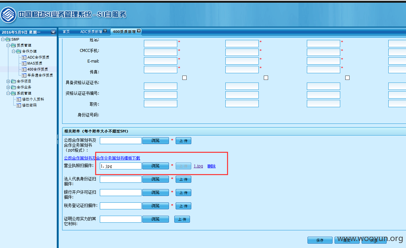Collapse the 系统管理 tree node

[x=8, y=93]
